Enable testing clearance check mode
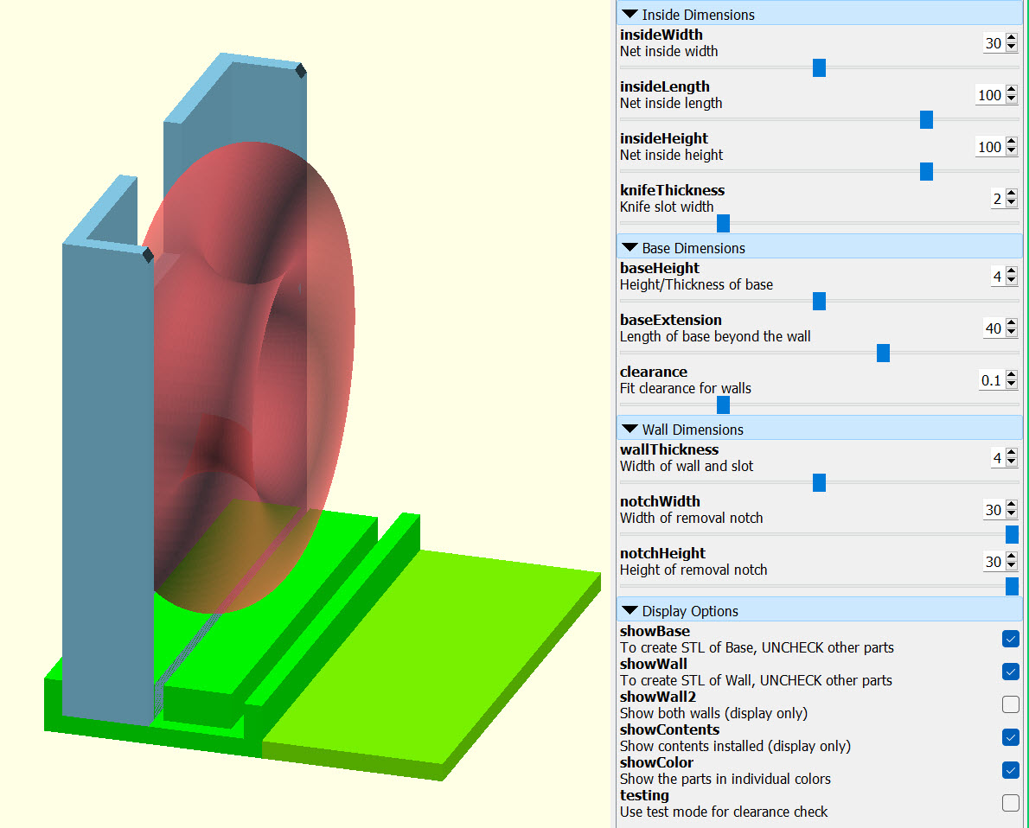 [x=1010, y=803]
